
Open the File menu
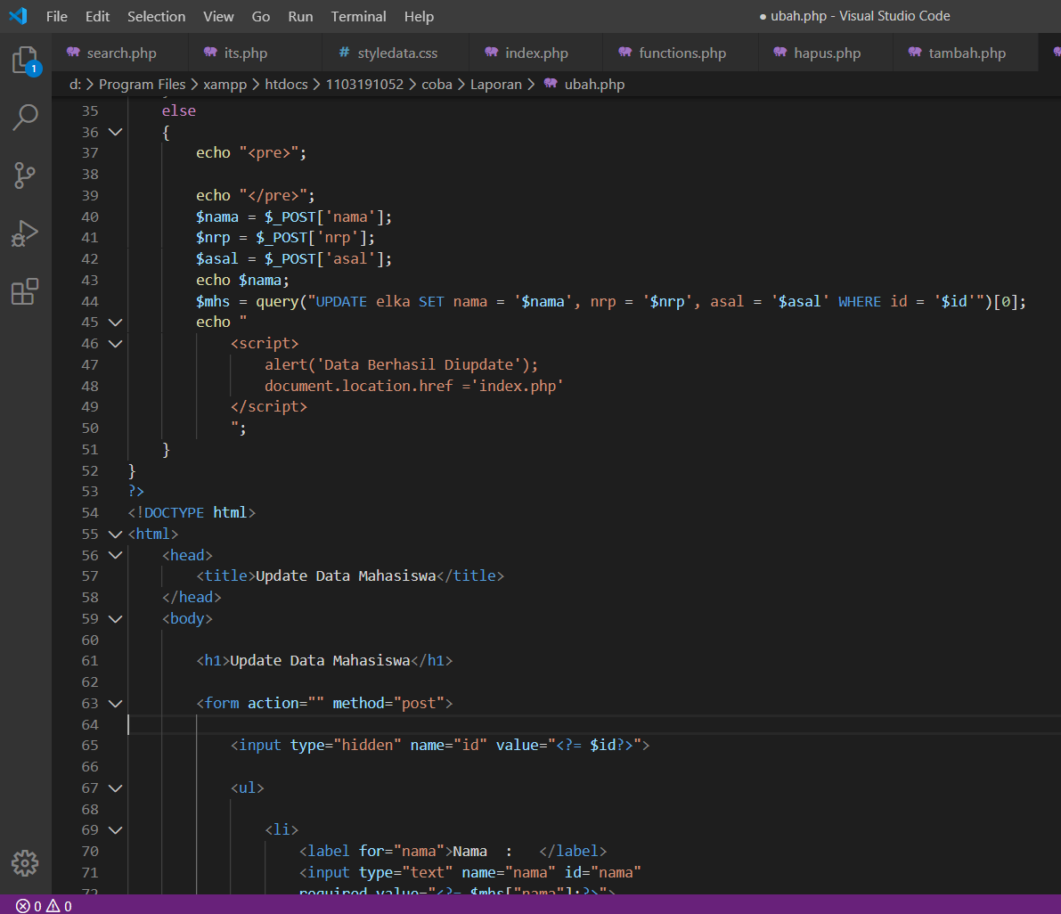[57, 16]
